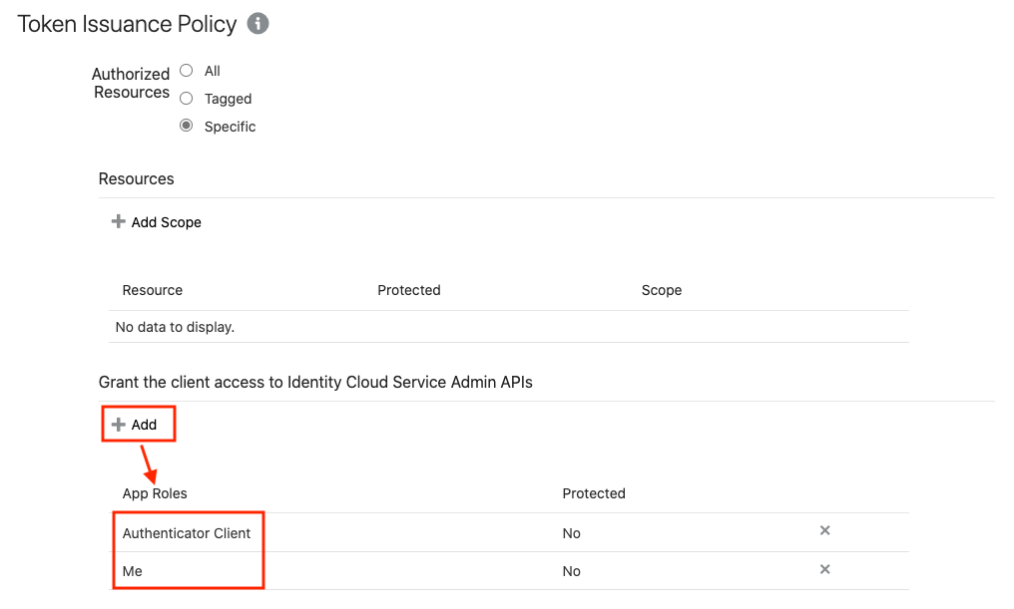Image resolution: width=1014 pixels, height=609 pixels.
Task: Select the All authorized resources option
Action: click(x=187, y=71)
